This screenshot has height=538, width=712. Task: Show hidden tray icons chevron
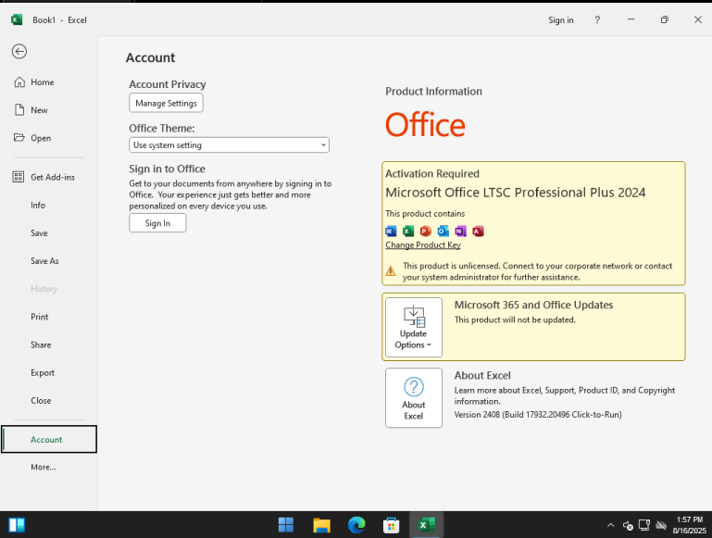click(x=611, y=525)
